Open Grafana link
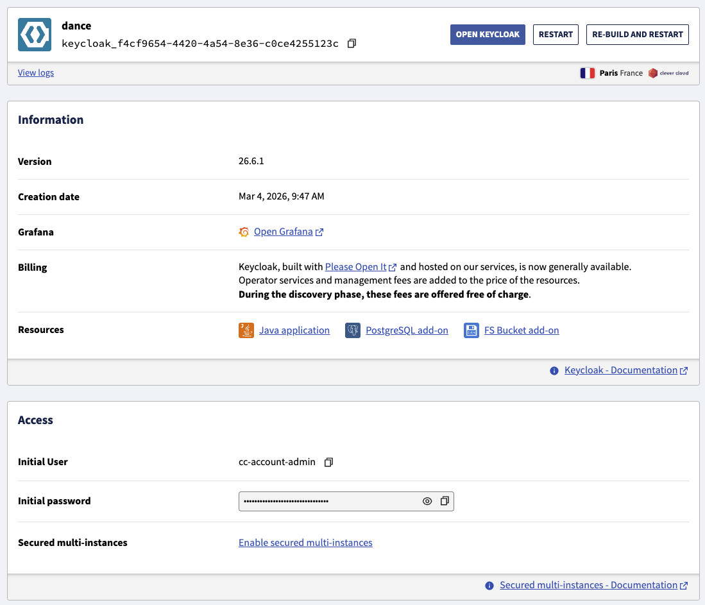 tap(284, 232)
